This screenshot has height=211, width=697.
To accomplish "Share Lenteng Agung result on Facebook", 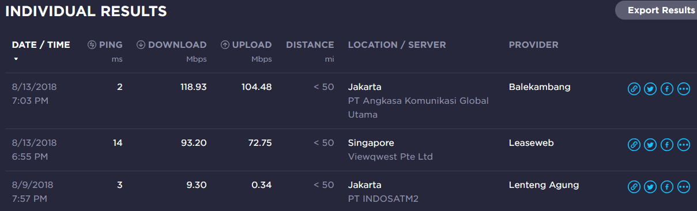I will [667, 187].
